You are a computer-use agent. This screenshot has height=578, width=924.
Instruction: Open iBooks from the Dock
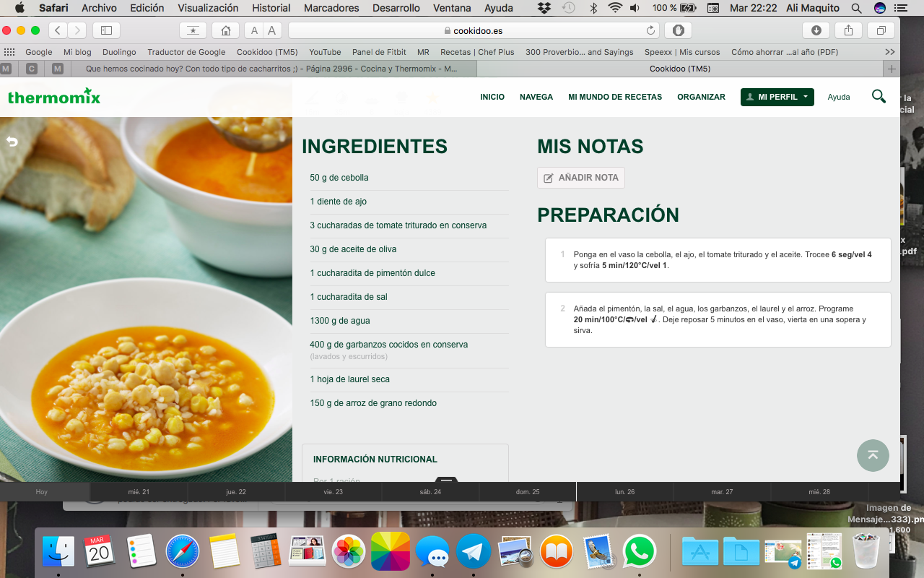556,552
